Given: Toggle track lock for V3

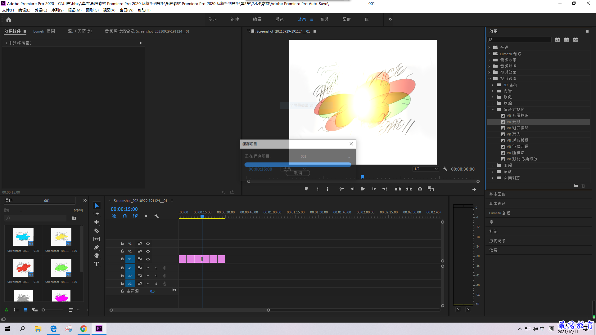Looking at the screenshot, I should [x=122, y=243].
